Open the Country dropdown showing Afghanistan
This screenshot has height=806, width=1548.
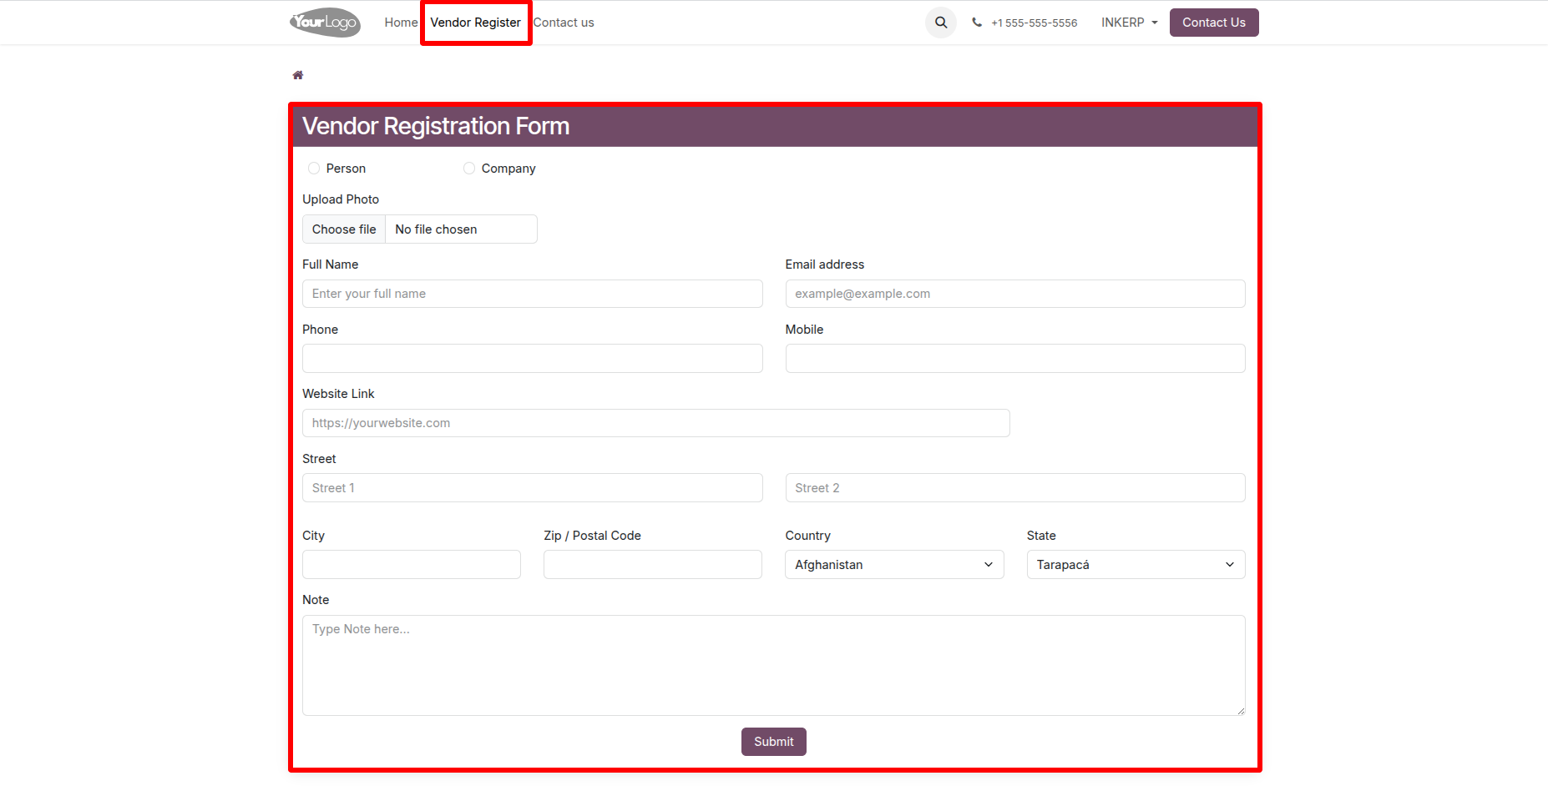[x=894, y=565]
